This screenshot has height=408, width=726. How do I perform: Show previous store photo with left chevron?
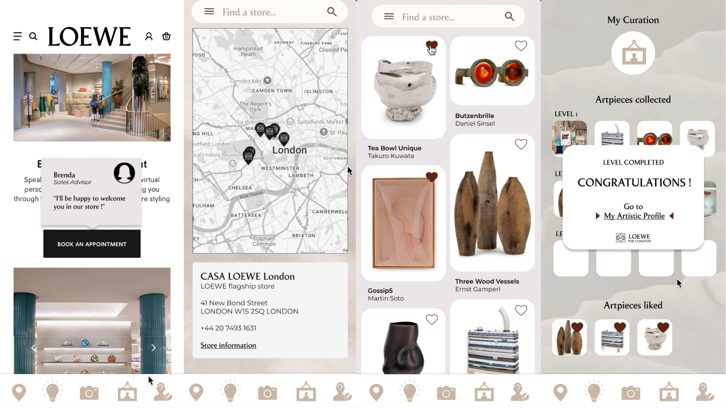(33, 348)
